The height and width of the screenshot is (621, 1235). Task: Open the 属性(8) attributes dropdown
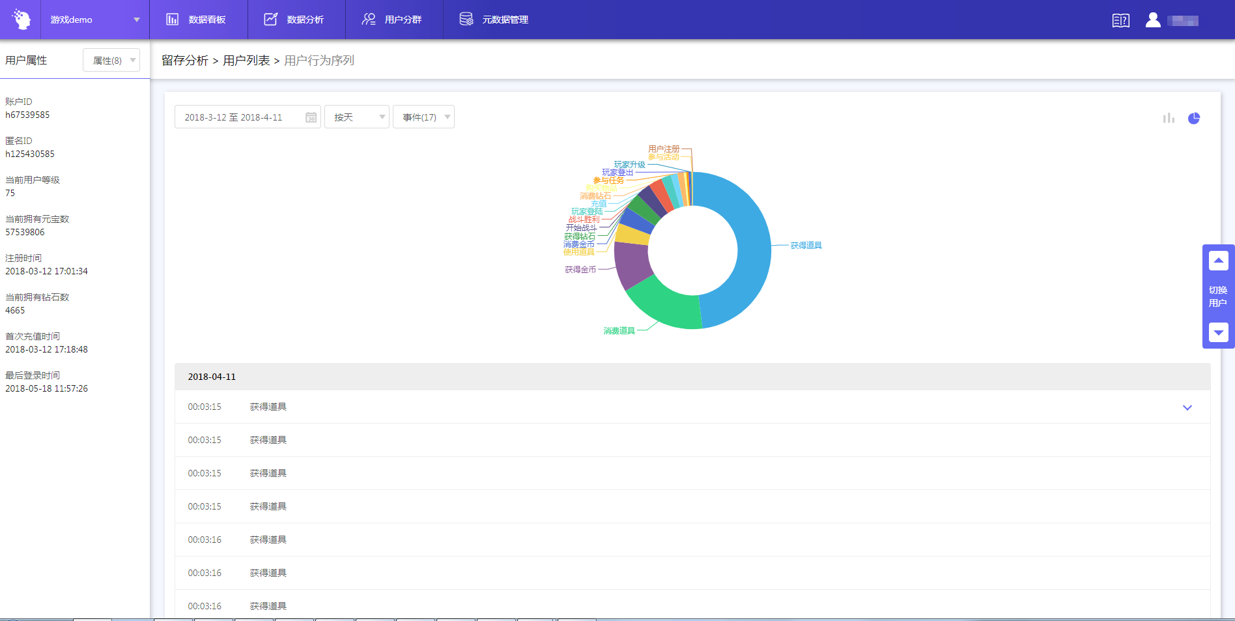click(x=111, y=61)
